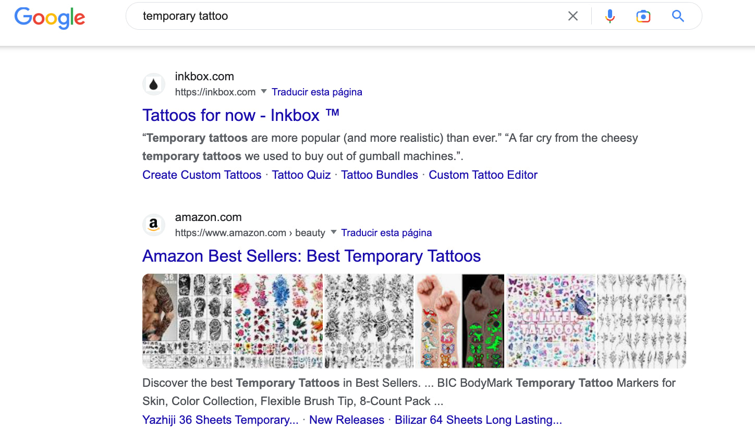Click the 'New Releases' Amazon sitelink
Screen dimensions: 755x441
(347, 420)
